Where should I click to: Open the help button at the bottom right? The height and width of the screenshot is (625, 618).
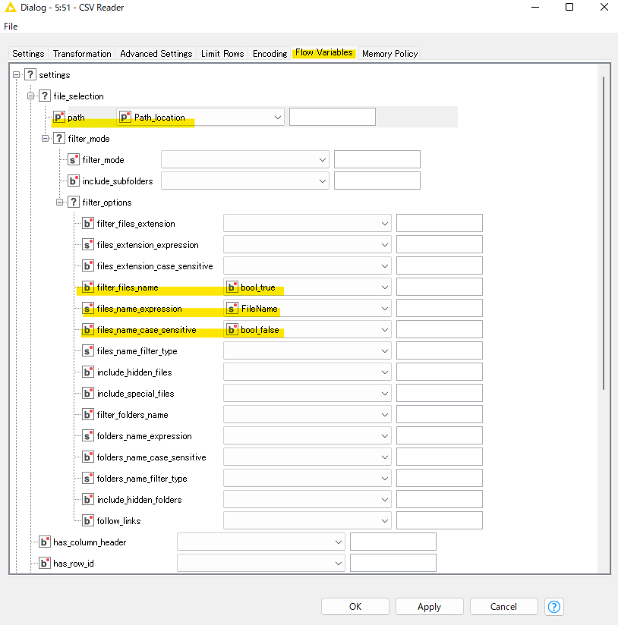pos(553,607)
